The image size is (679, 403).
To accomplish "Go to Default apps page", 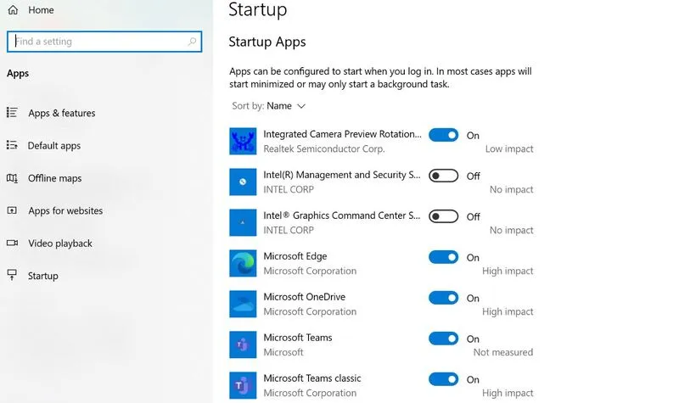I will [54, 145].
